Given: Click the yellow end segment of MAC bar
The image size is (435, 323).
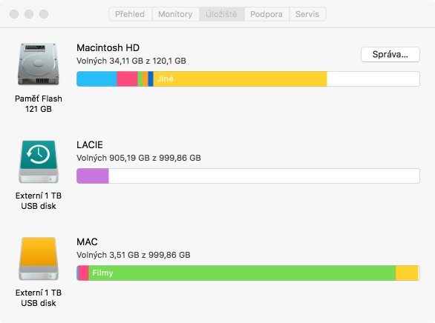Looking at the screenshot, I should 407,273.
